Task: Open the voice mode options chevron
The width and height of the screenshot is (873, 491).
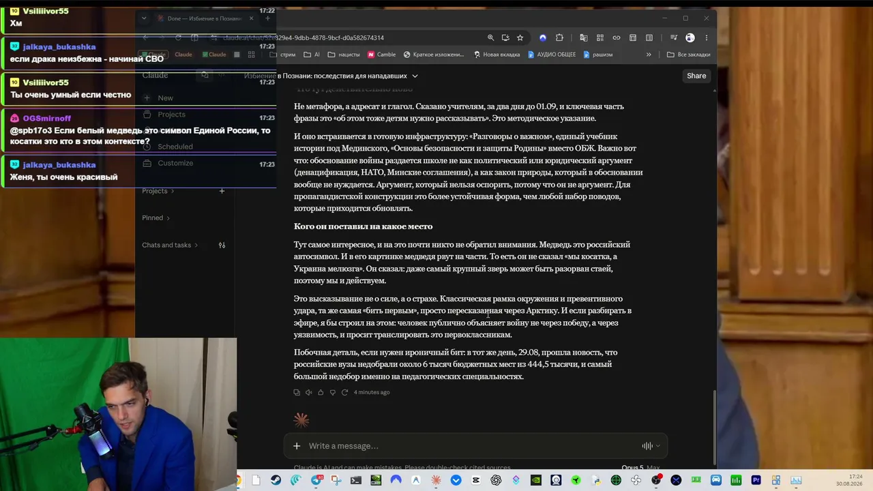Action: [x=658, y=446]
